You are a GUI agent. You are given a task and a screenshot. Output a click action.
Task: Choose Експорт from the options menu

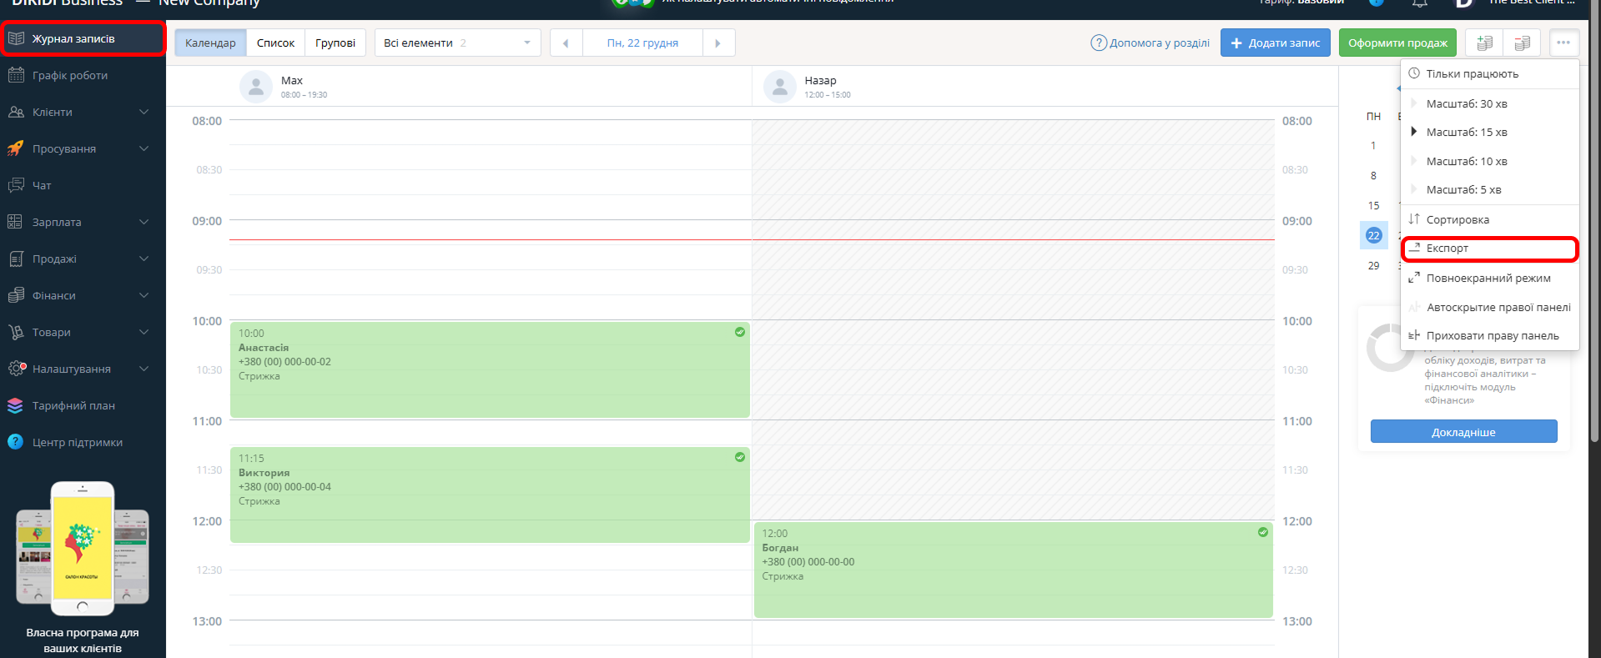coord(1447,249)
